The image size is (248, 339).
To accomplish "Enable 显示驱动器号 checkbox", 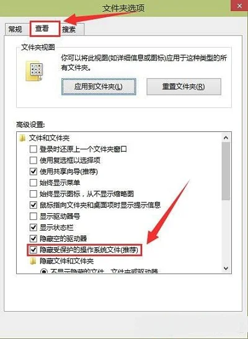I will click(33, 216).
